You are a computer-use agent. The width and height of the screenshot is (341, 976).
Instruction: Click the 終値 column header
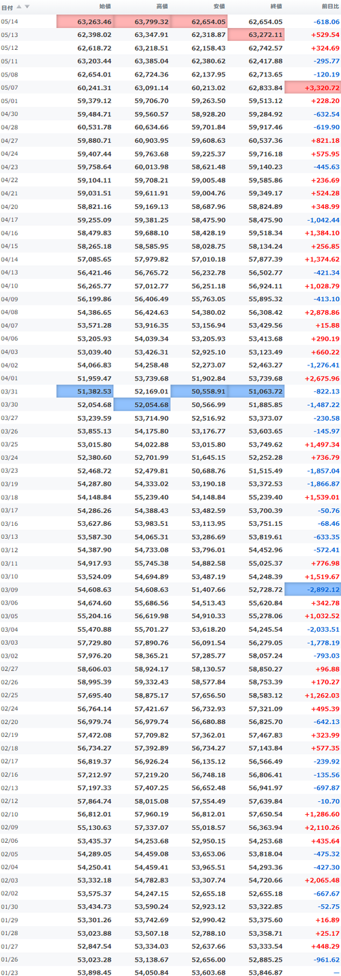point(276,8)
